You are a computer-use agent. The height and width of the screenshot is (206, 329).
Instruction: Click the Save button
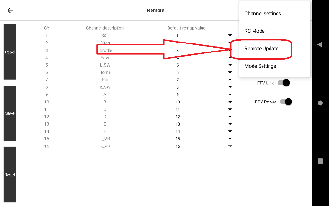9,113
